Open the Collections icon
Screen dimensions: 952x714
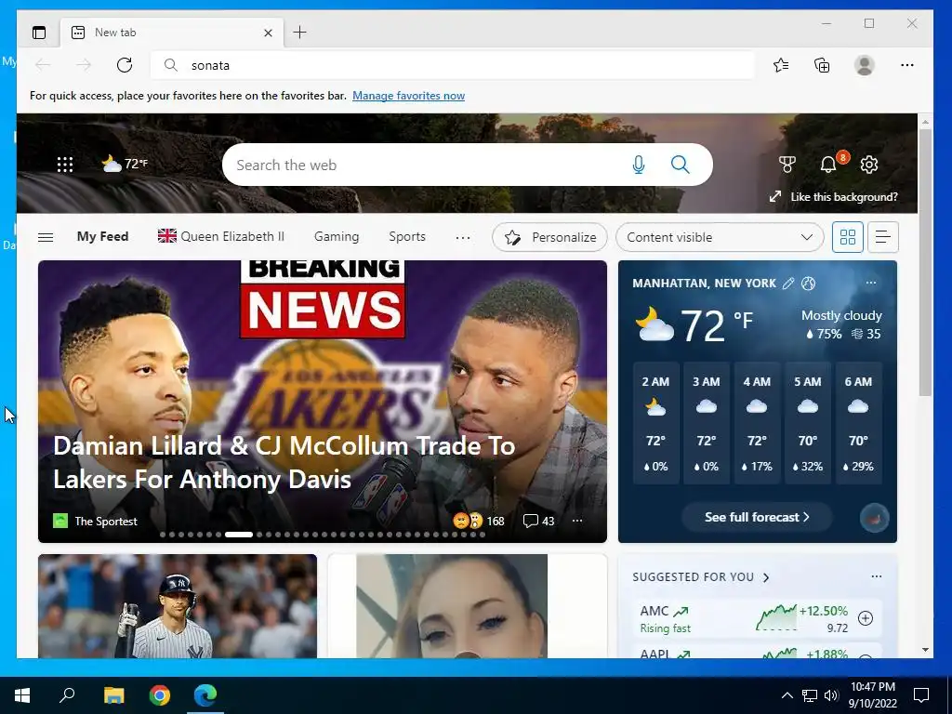click(822, 65)
